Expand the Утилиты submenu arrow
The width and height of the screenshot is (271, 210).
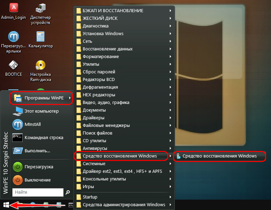click(x=170, y=64)
